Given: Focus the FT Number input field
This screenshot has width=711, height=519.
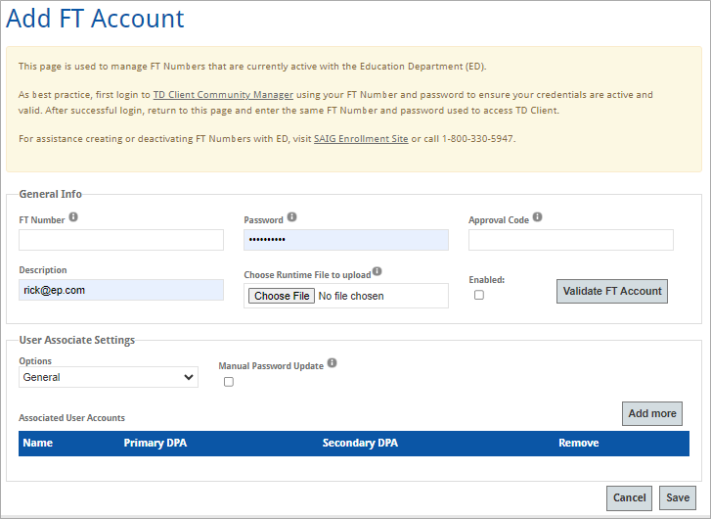Looking at the screenshot, I should (121, 240).
